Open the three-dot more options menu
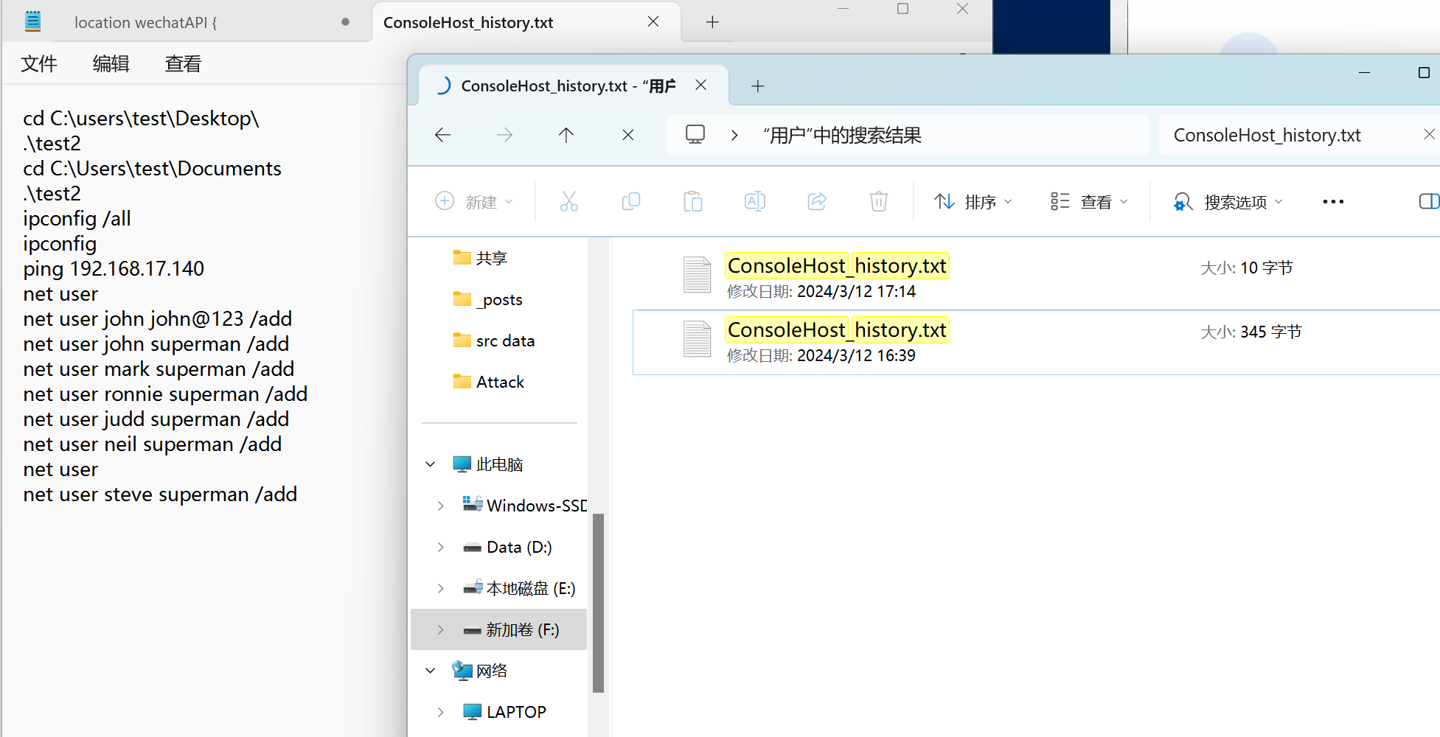1440x737 pixels. click(x=1333, y=201)
